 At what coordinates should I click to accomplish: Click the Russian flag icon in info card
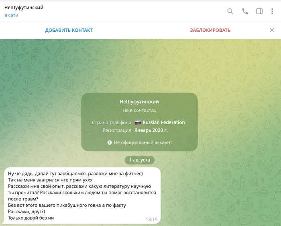pos(138,123)
